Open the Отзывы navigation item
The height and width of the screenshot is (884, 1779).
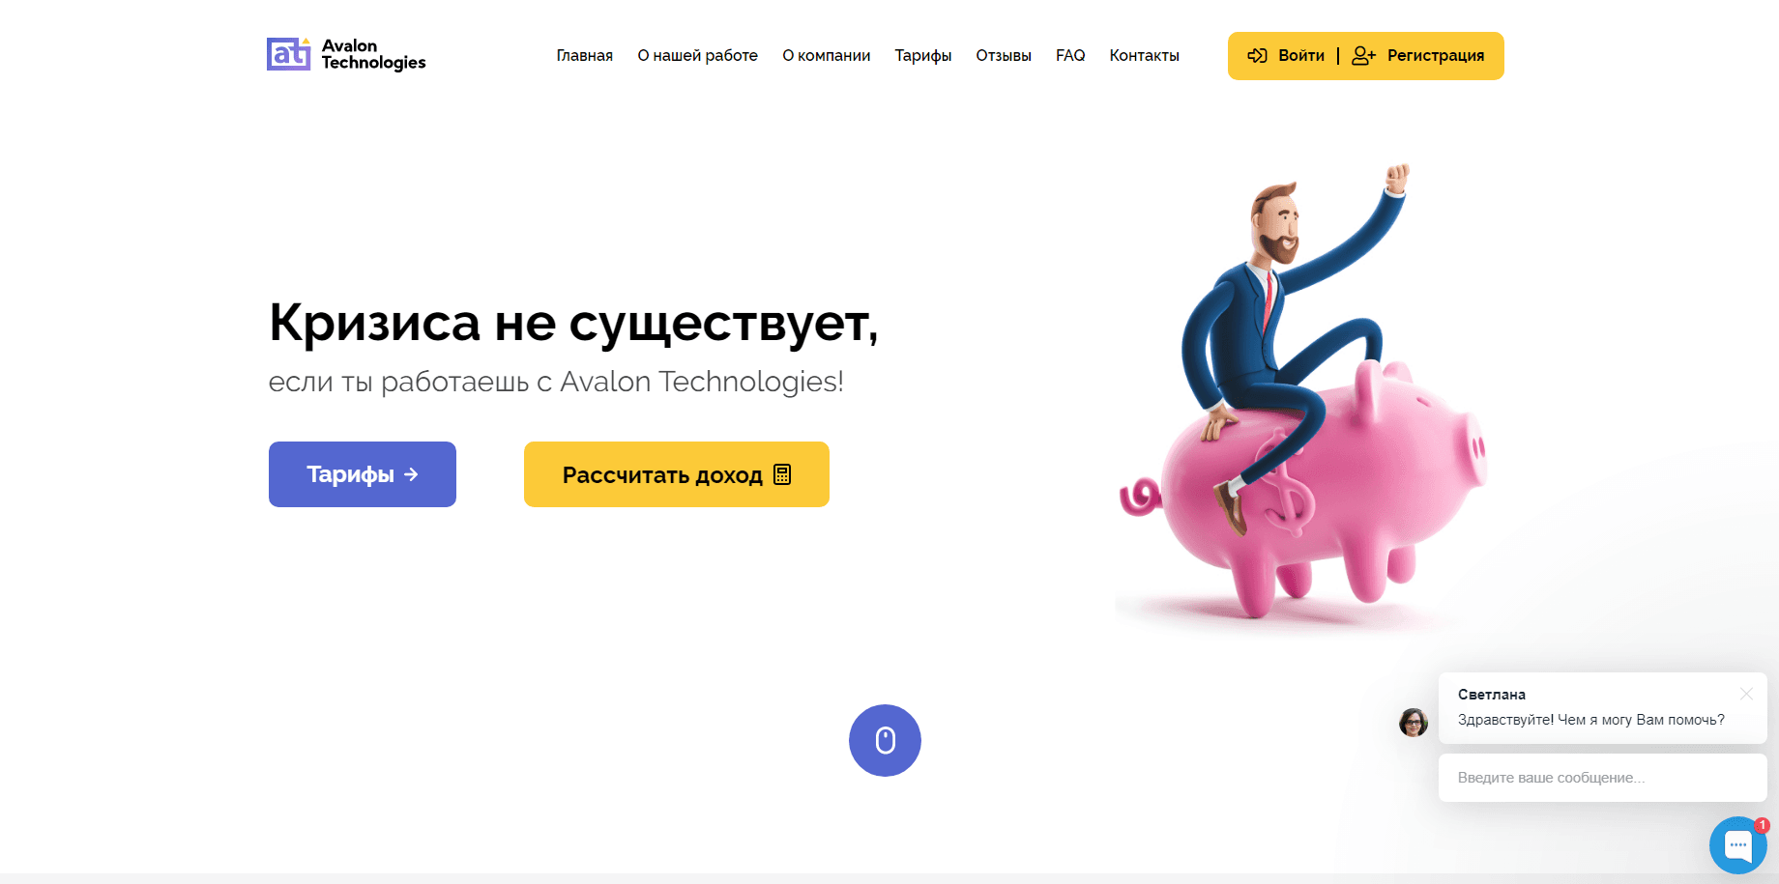point(1004,56)
